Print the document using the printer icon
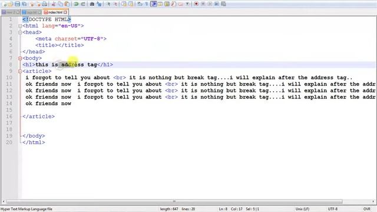The height and width of the screenshot is (212, 377). pos(45,4)
